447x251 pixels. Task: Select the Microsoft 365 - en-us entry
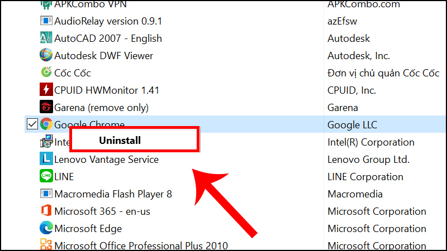[x=102, y=211]
